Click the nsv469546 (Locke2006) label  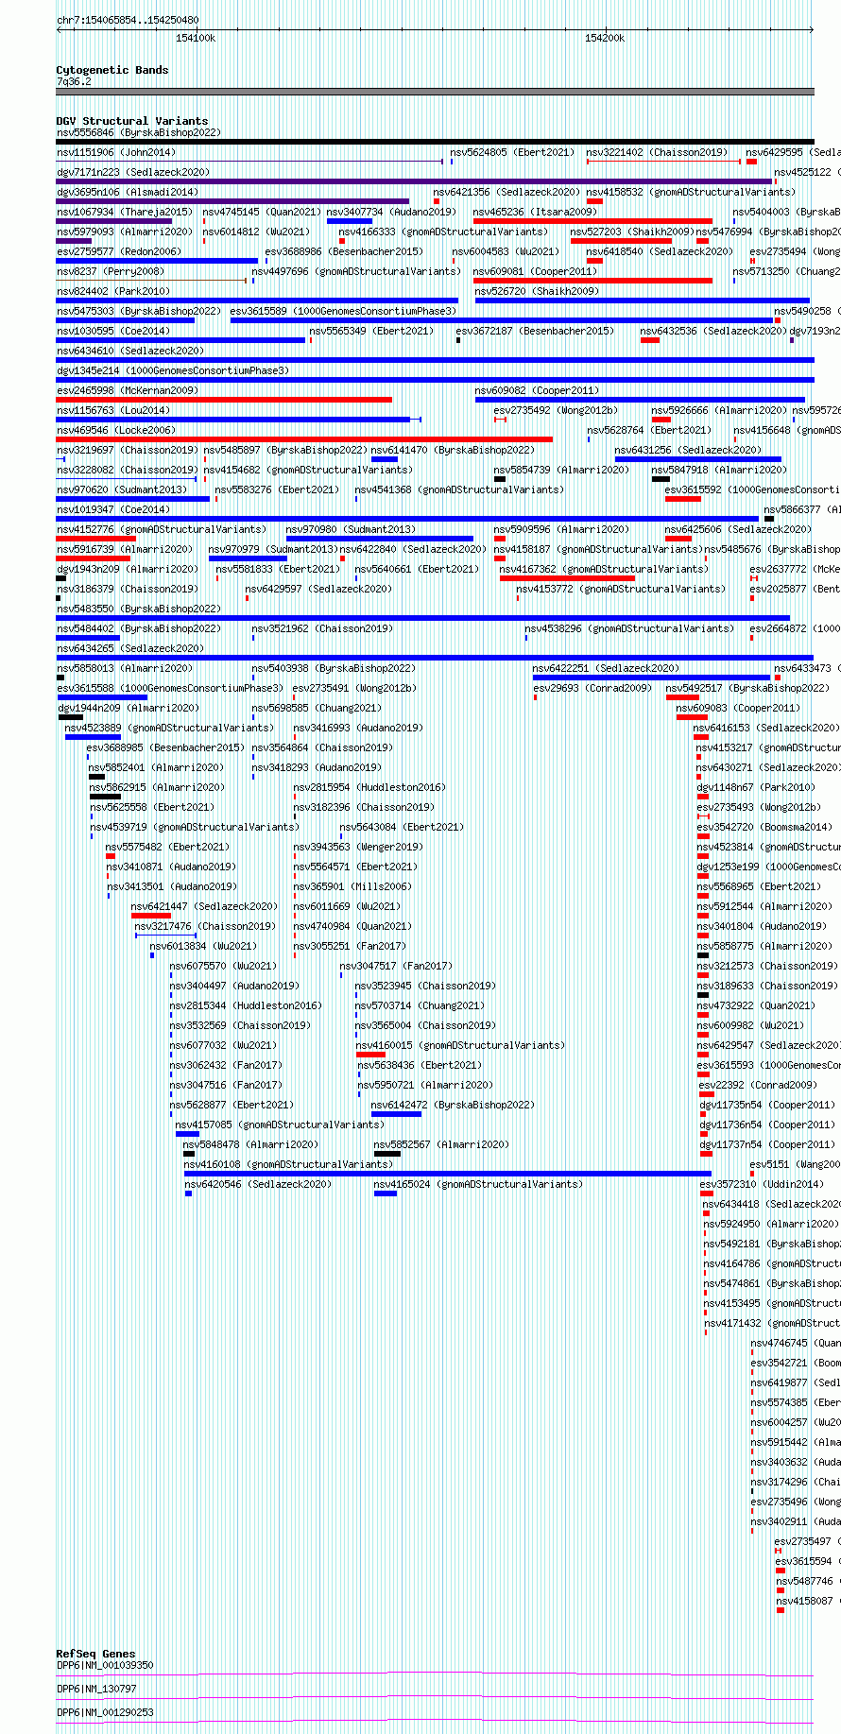point(116,430)
